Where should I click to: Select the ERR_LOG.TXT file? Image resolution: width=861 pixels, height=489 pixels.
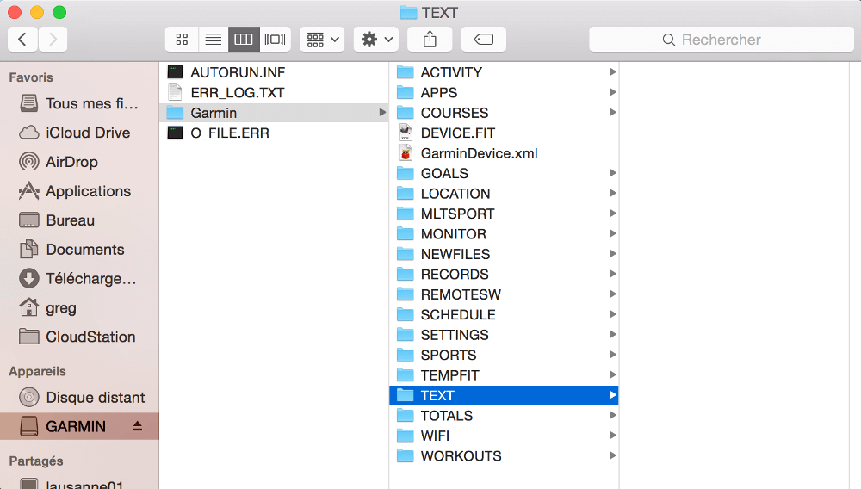coord(238,93)
